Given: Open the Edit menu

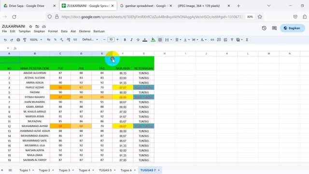Looking at the screenshot, I should point(13,31).
